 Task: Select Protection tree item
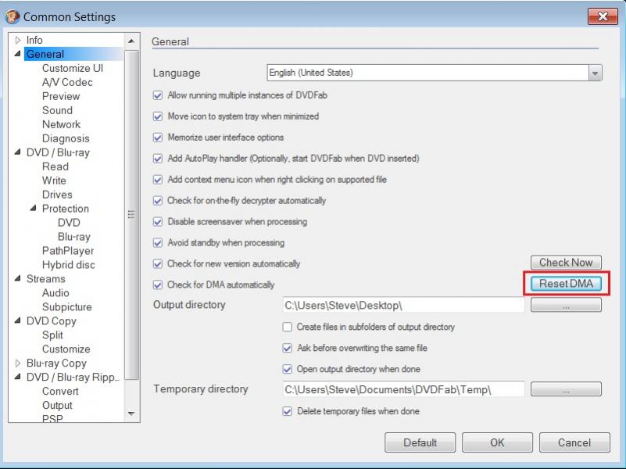click(66, 209)
